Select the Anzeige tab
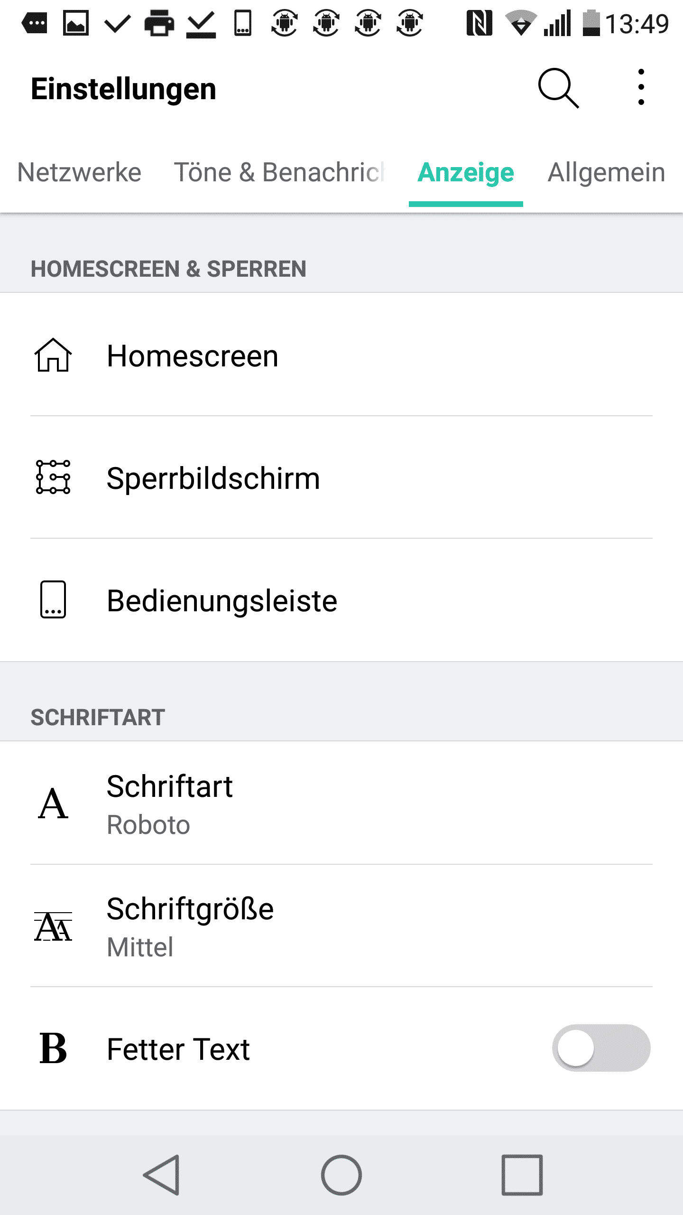 466,172
